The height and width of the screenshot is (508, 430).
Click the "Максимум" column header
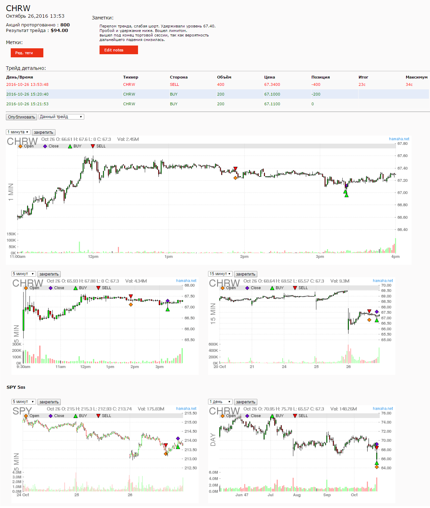[417, 77]
